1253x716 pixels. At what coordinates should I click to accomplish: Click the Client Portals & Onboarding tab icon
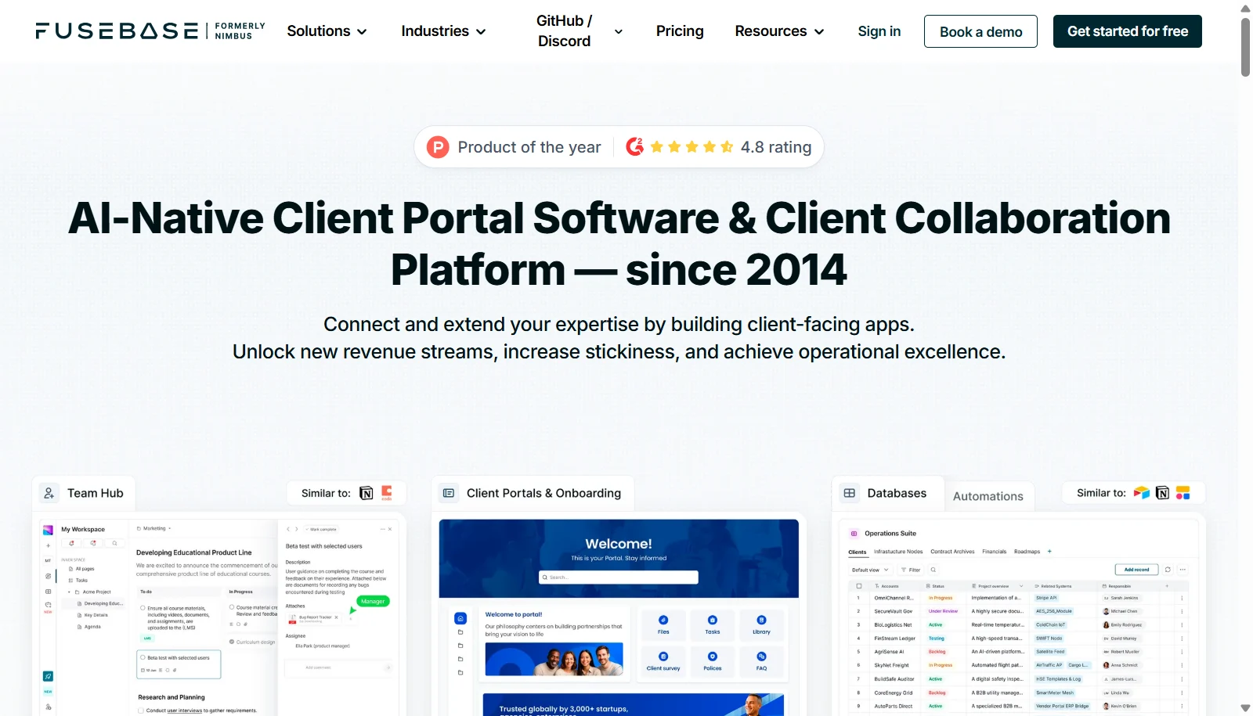click(x=449, y=493)
